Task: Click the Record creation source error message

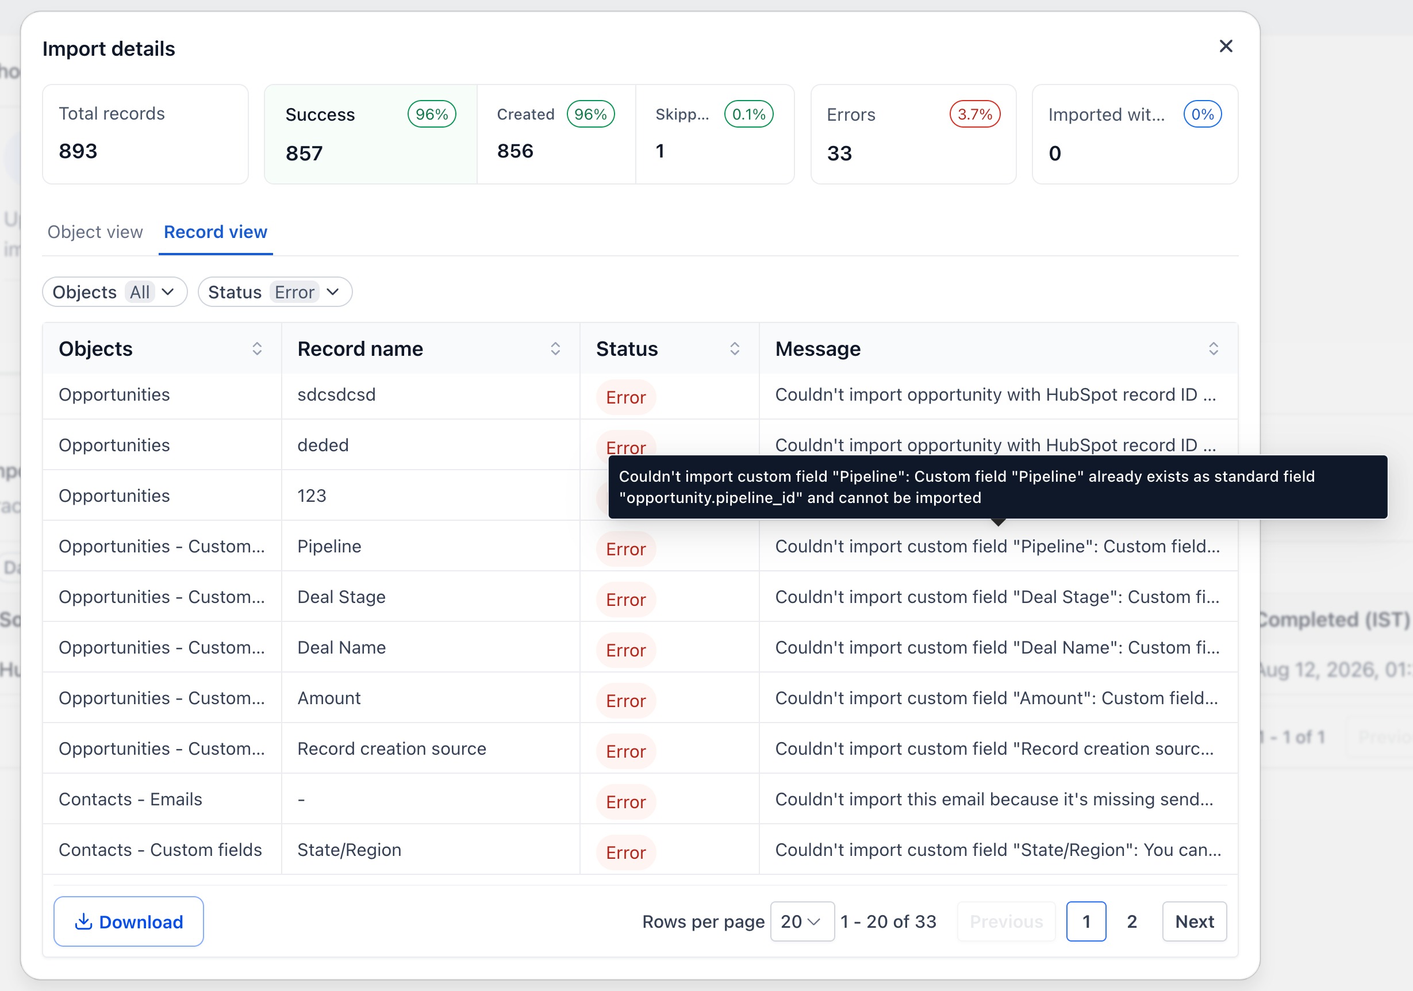Action: tap(995, 748)
